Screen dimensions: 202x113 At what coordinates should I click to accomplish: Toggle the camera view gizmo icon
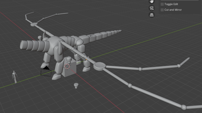pyautogui.click(x=151, y=8)
